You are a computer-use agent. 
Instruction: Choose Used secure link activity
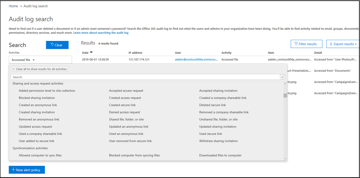click(211, 134)
